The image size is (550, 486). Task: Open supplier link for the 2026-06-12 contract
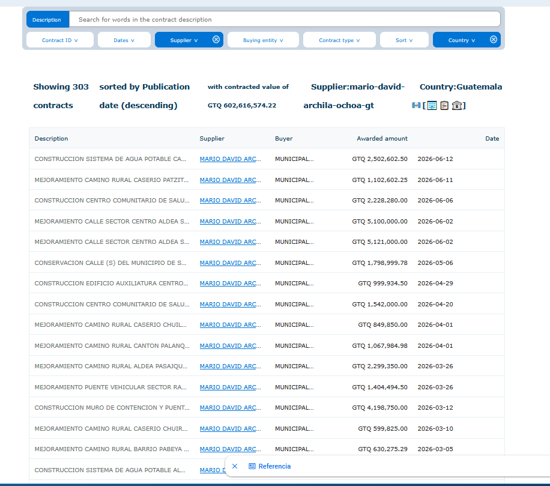tap(230, 159)
